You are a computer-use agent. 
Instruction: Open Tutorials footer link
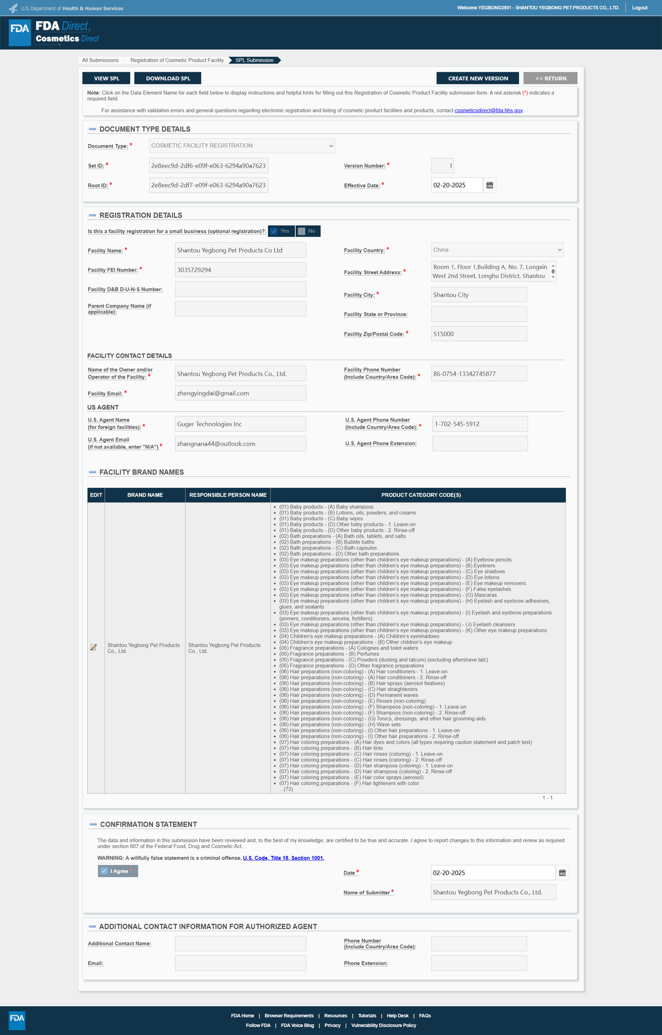coord(367,1016)
